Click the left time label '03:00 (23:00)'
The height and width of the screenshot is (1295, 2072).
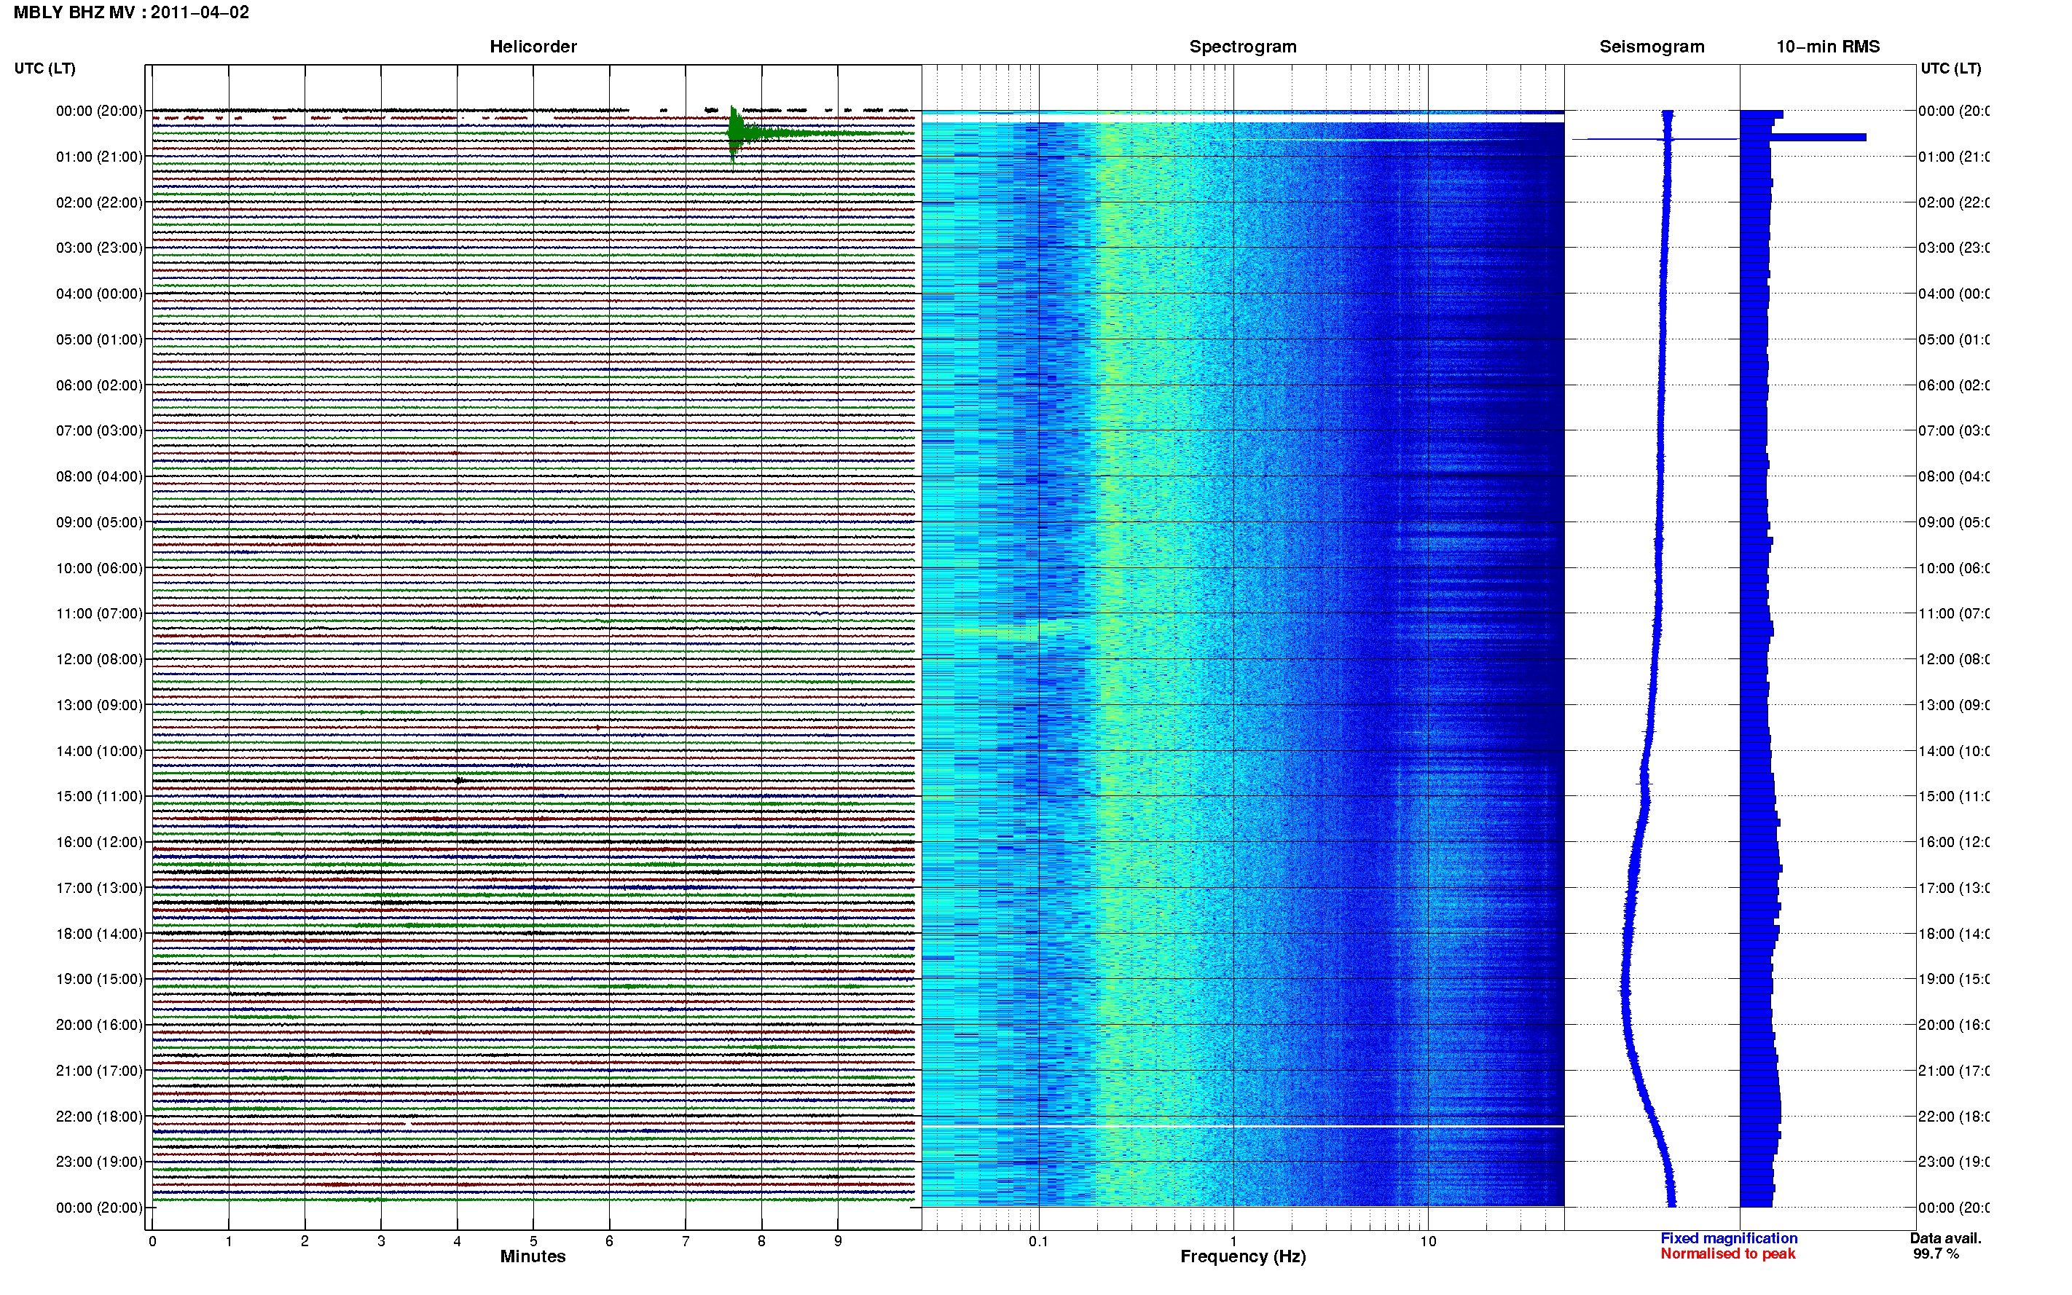tap(99, 248)
